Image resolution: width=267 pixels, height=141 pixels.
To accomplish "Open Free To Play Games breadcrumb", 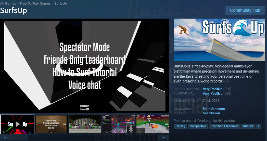I will 35,3.
